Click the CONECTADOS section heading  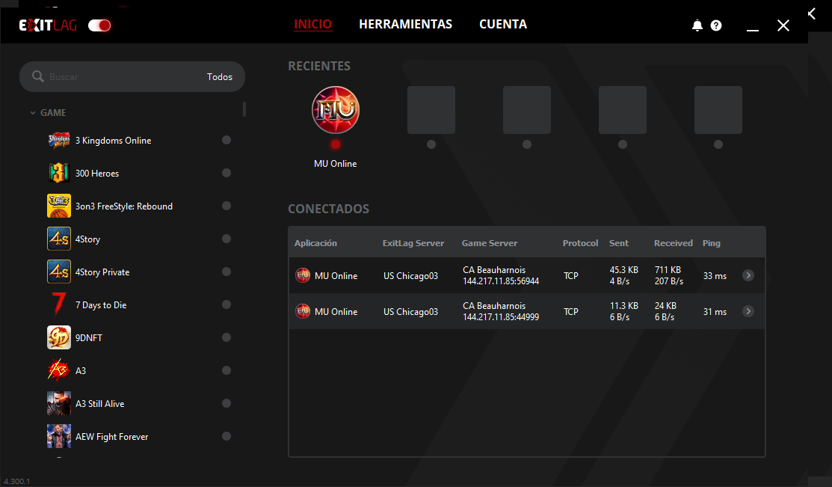(x=328, y=209)
